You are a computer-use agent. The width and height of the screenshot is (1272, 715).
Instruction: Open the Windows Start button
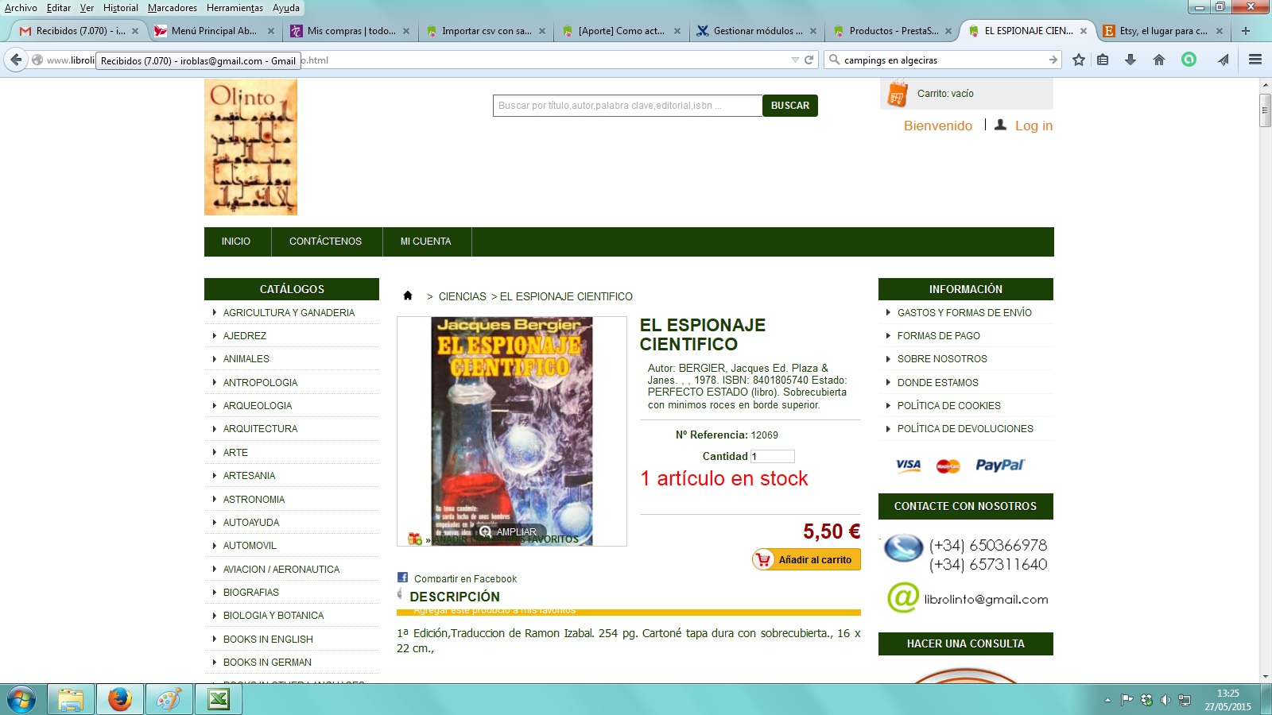click(x=21, y=699)
